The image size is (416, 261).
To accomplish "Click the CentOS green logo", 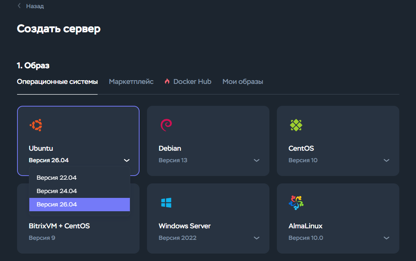I will pos(296,125).
